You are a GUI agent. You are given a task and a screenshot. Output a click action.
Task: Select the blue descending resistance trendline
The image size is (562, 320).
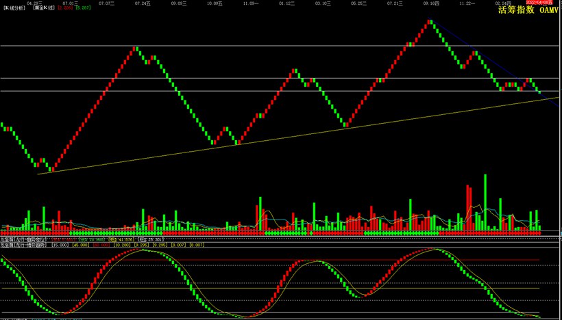coord(495,64)
